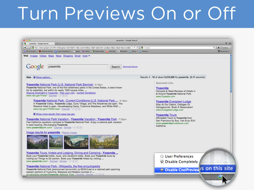The height and width of the screenshot is (190, 254).
Task: Bookmark page with the star icon
Action: pyautogui.click(x=132, y=48)
